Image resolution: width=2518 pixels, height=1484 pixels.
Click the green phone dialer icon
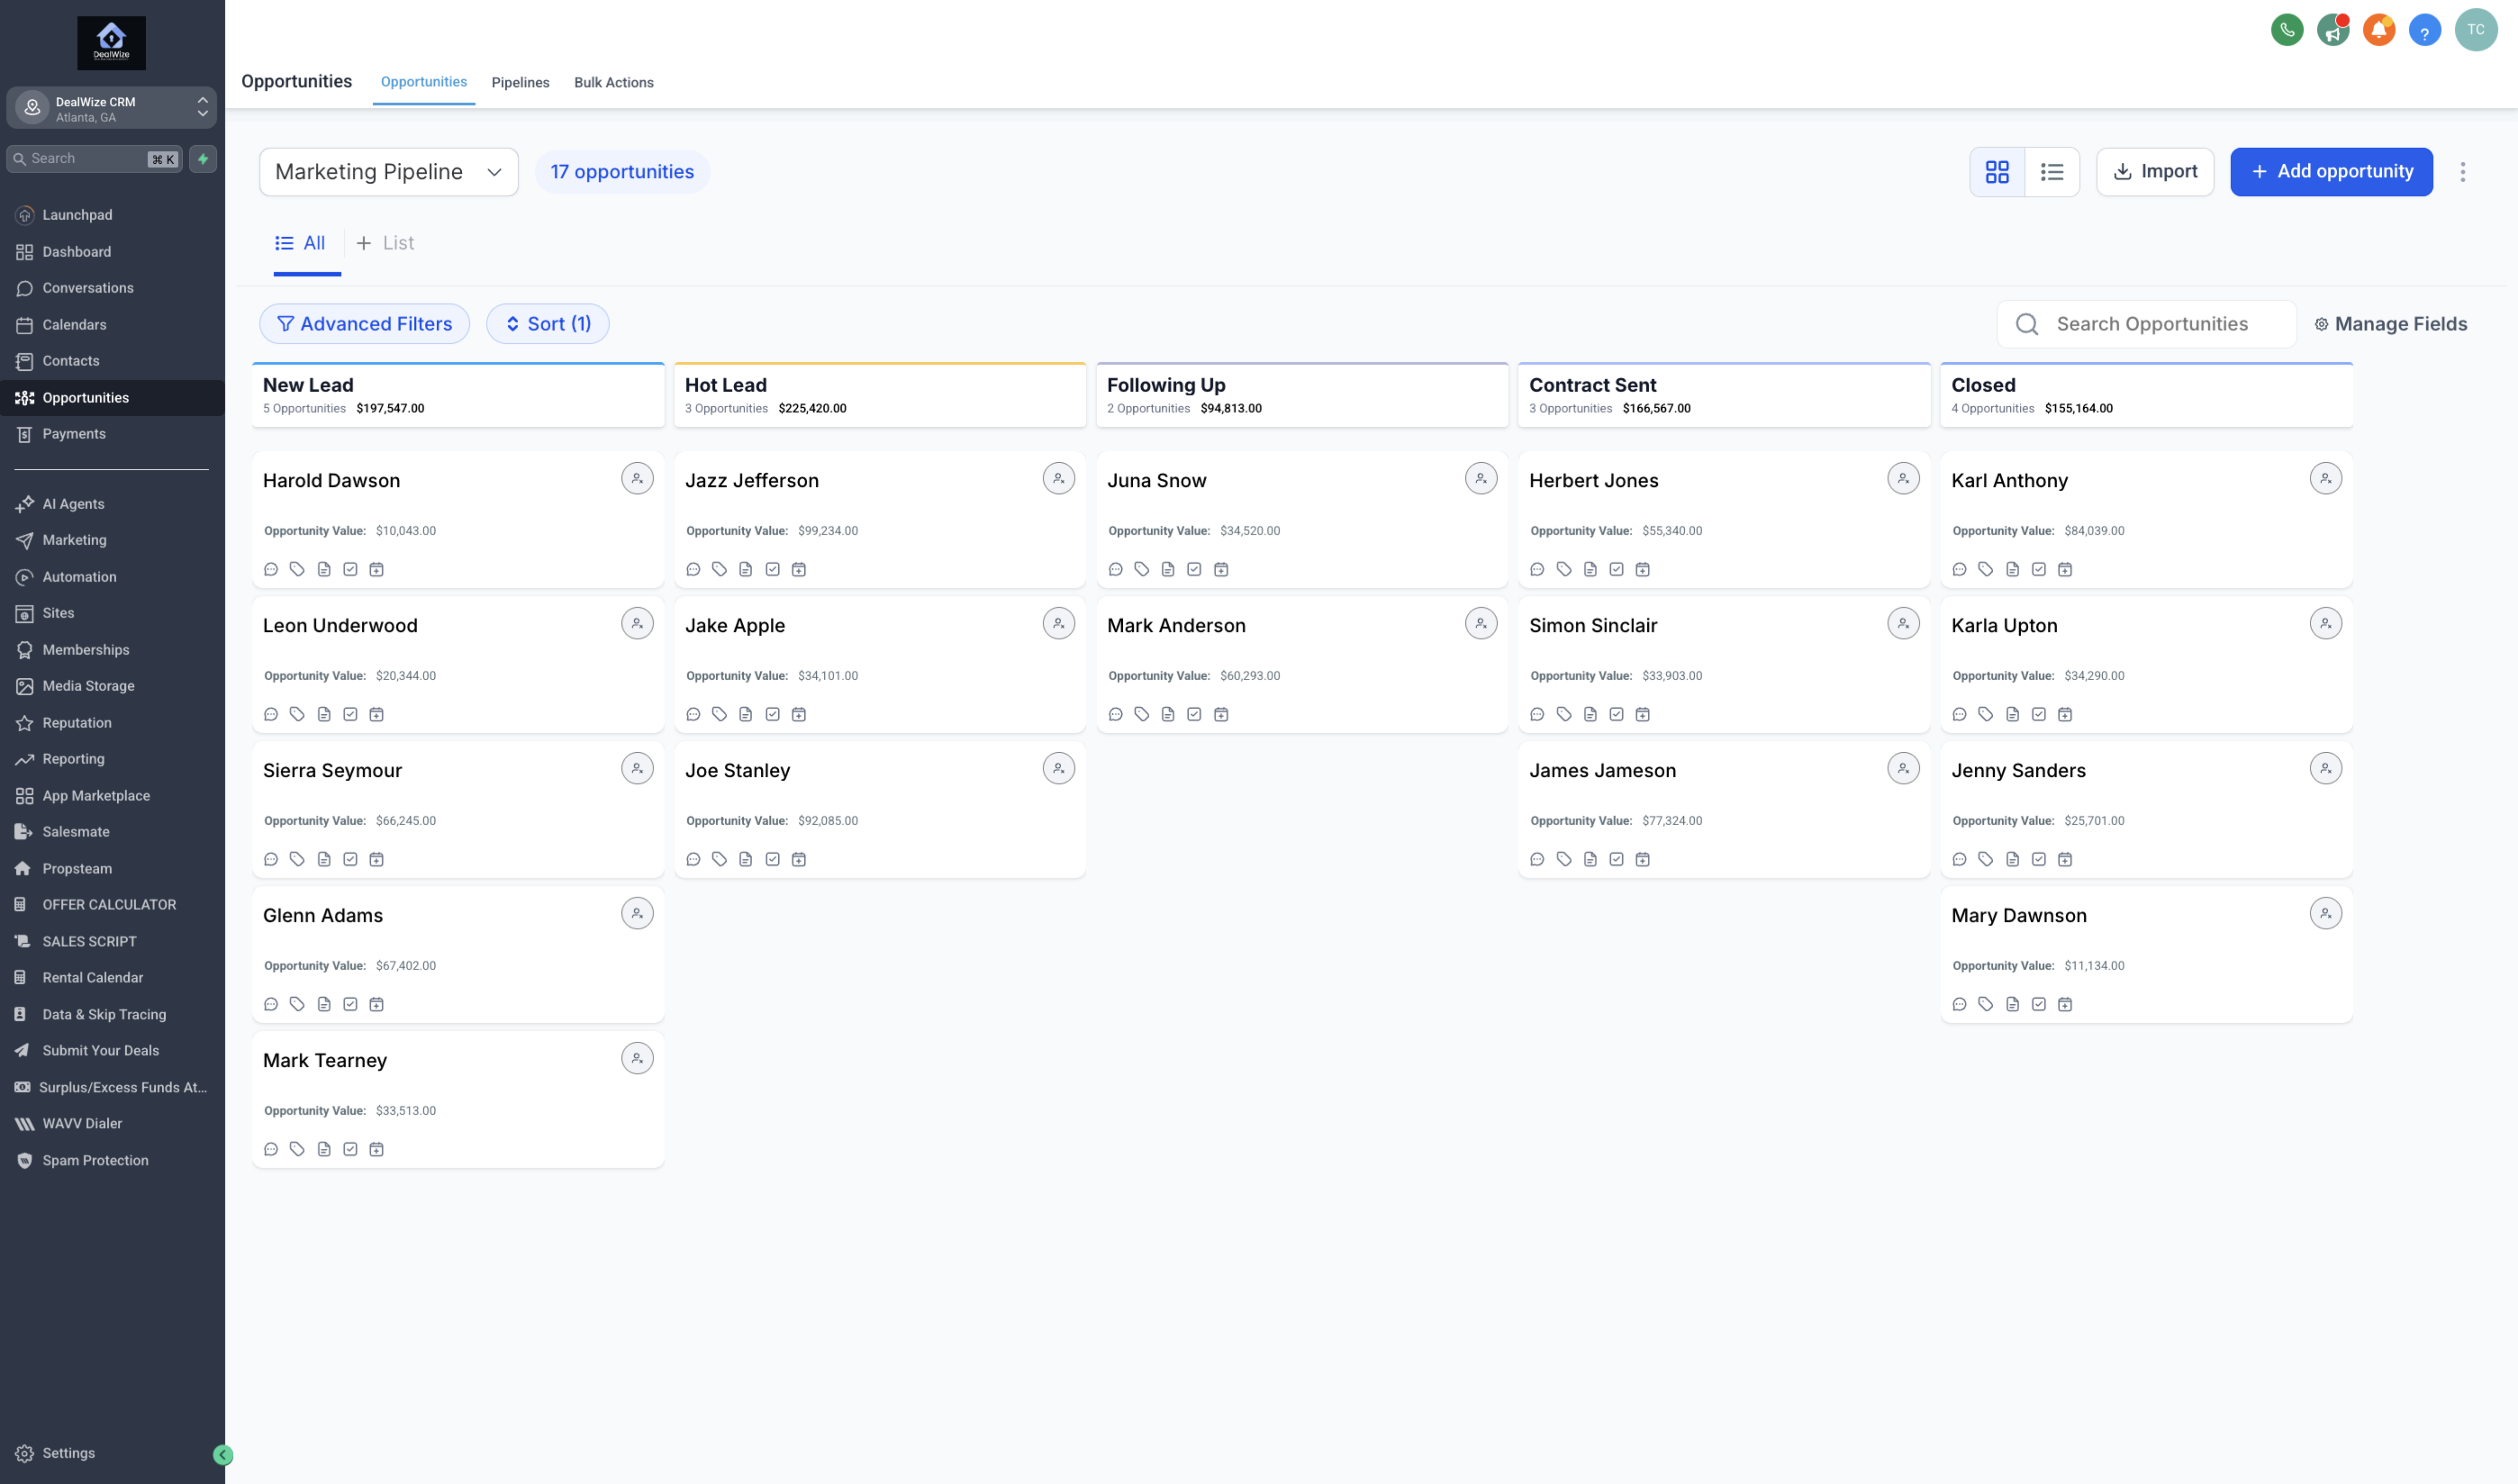point(2287,30)
